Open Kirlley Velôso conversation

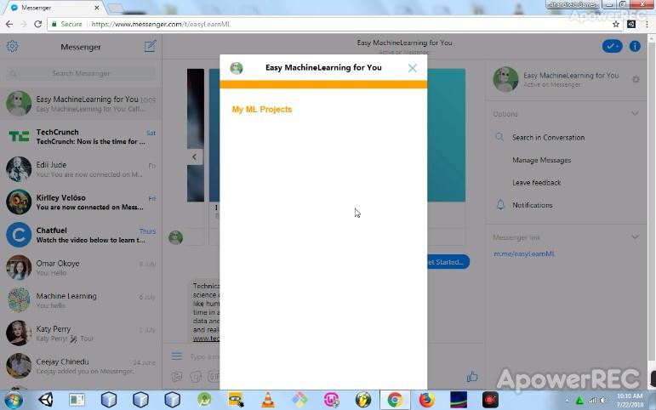(81, 202)
